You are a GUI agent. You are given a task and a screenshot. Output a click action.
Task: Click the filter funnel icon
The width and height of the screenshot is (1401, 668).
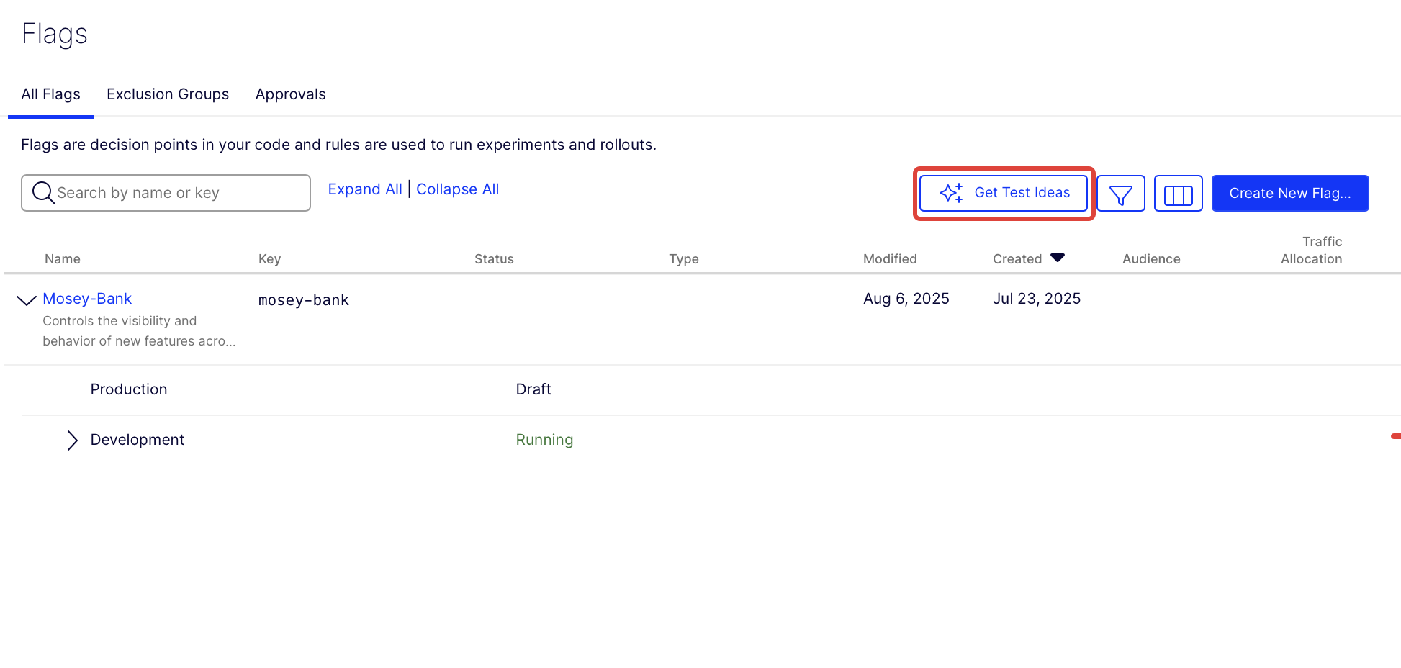(x=1120, y=194)
